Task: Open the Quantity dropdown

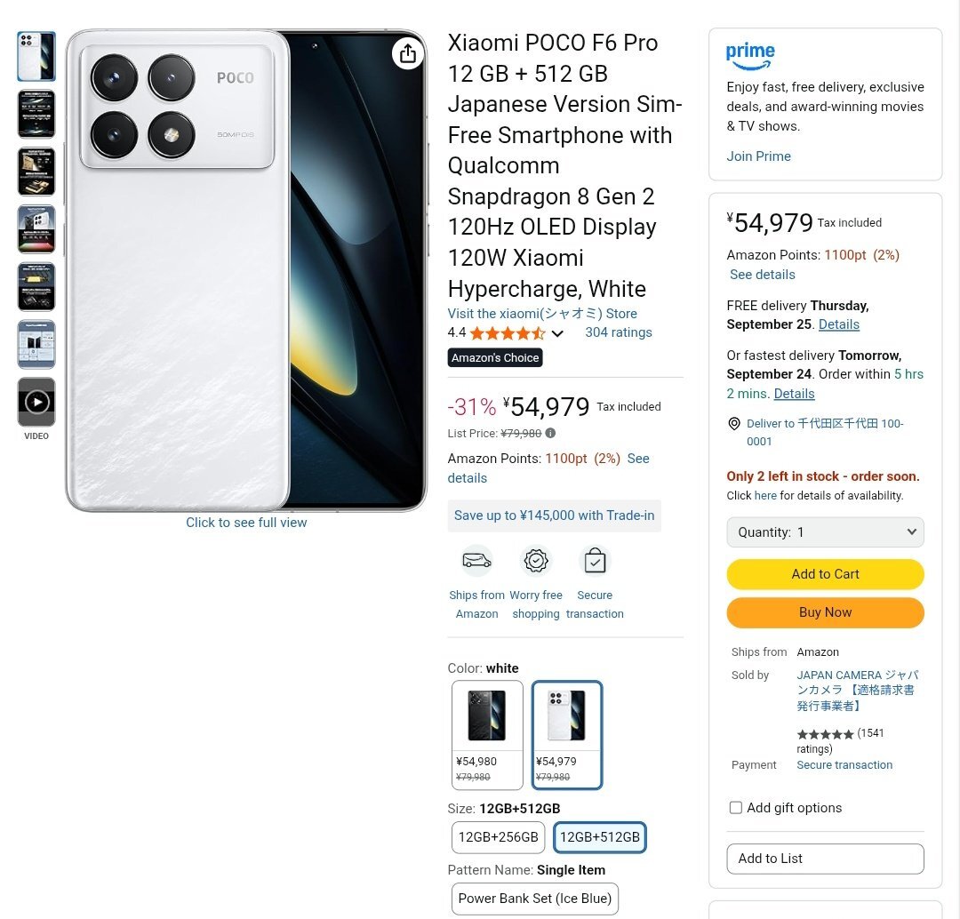Action: 825,532
